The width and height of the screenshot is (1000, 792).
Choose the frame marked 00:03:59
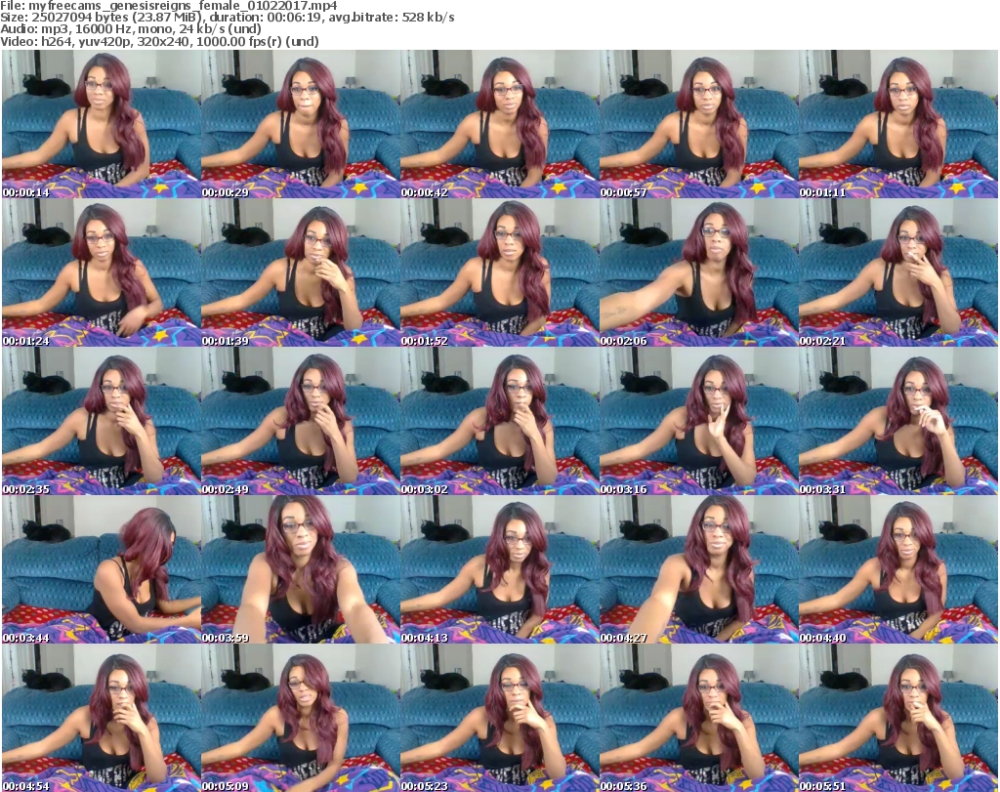[x=301, y=570]
